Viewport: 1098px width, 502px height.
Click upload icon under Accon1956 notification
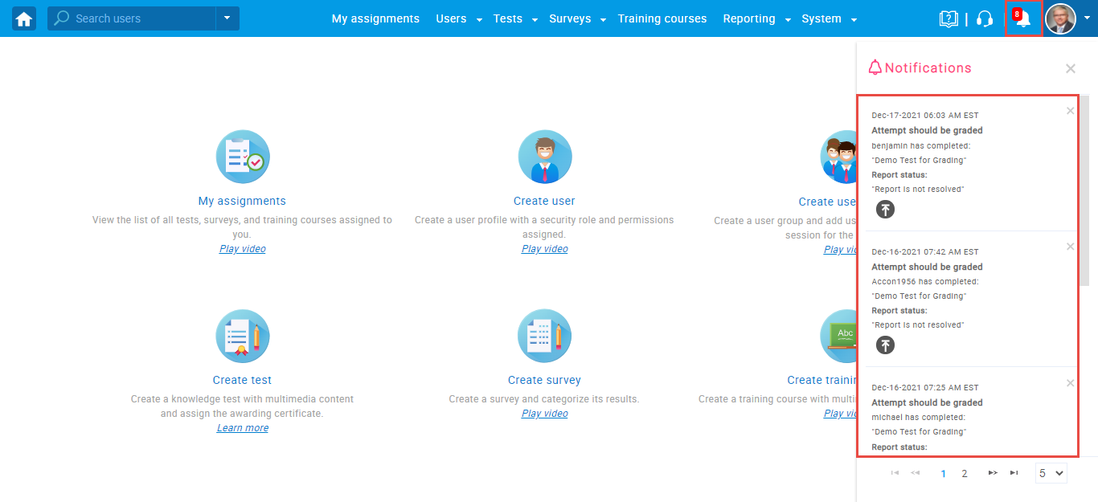point(885,345)
